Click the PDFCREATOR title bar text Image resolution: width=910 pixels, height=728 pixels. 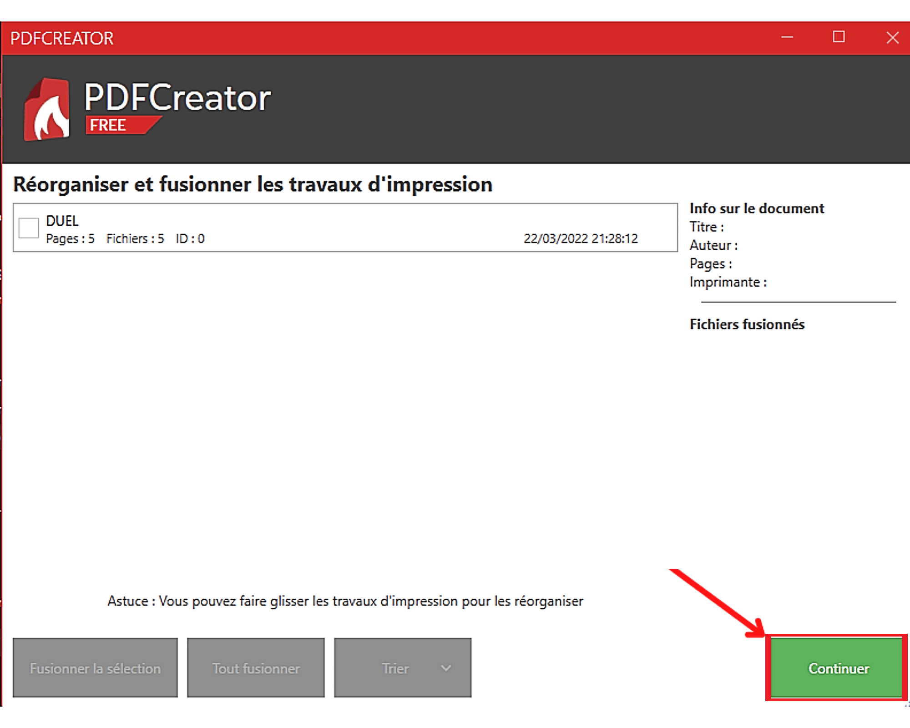pos(62,38)
